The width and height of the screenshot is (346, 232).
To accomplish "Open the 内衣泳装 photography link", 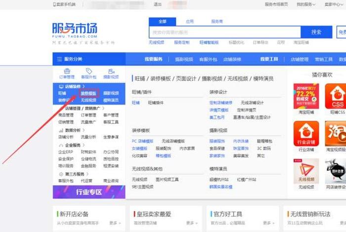I will click(x=241, y=141).
